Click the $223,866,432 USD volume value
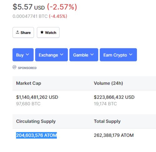The image size is (156, 152). tap(114, 97)
